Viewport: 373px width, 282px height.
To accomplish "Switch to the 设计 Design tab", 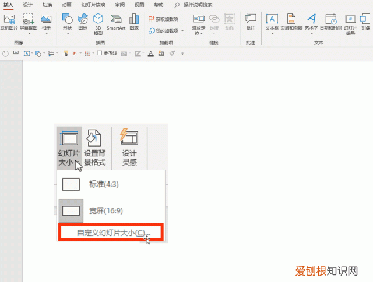I will point(28,5).
